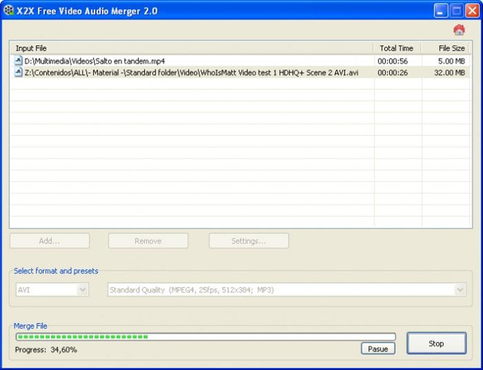Select file icon of Salto en tandem.mp4
Viewport: 483px width, 370px height.
pos(18,61)
